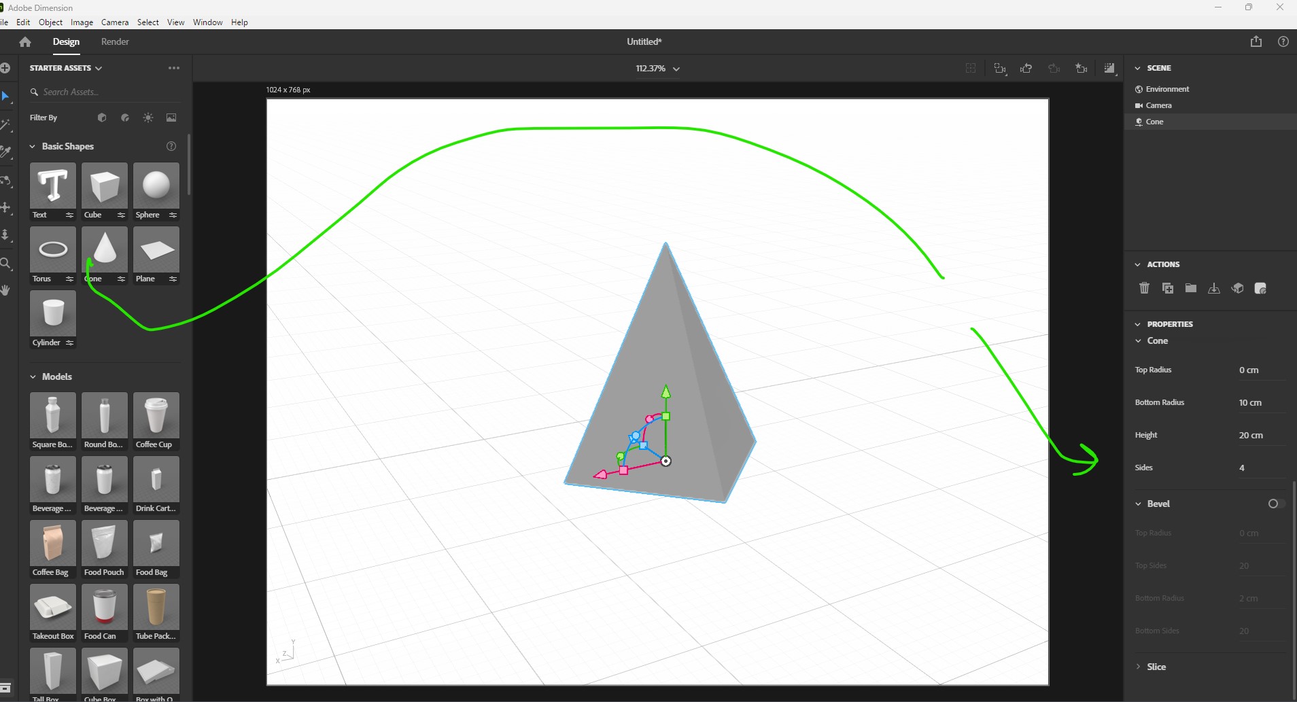The image size is (1297, 702).
Task: Select the Hand pan tool
Action: 7,291
